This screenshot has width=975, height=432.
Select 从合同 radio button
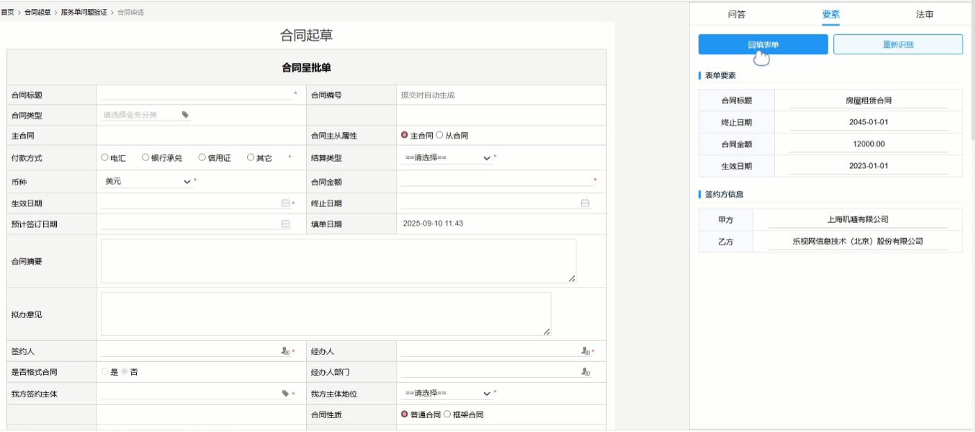point(440,135)
